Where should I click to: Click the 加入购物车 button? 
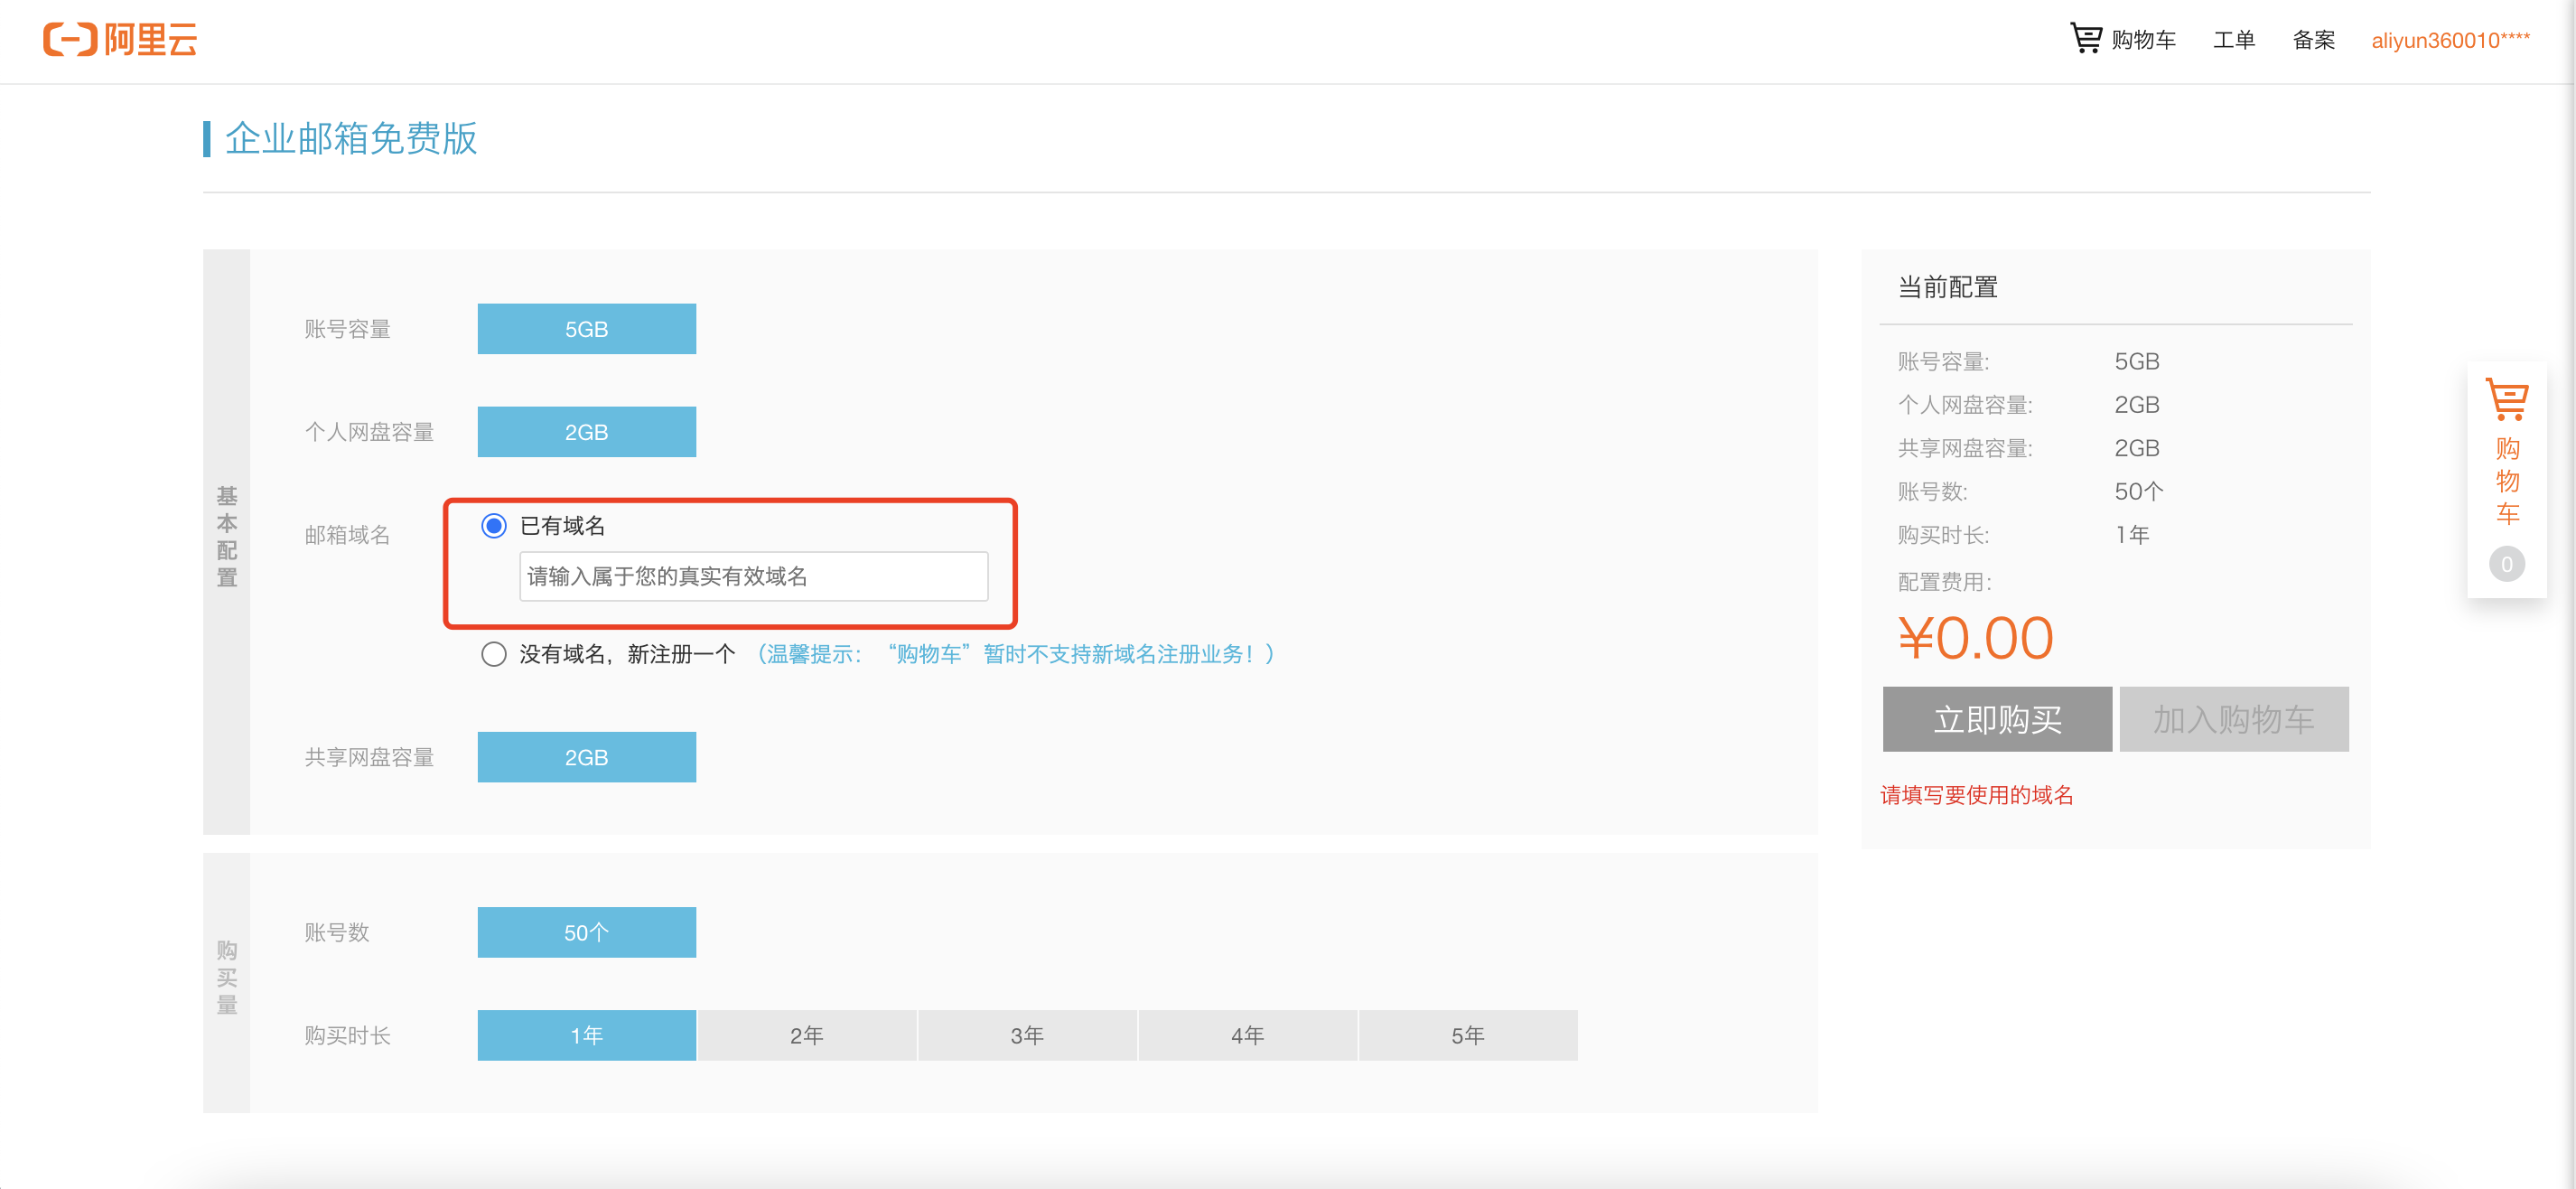(2233, 719)
